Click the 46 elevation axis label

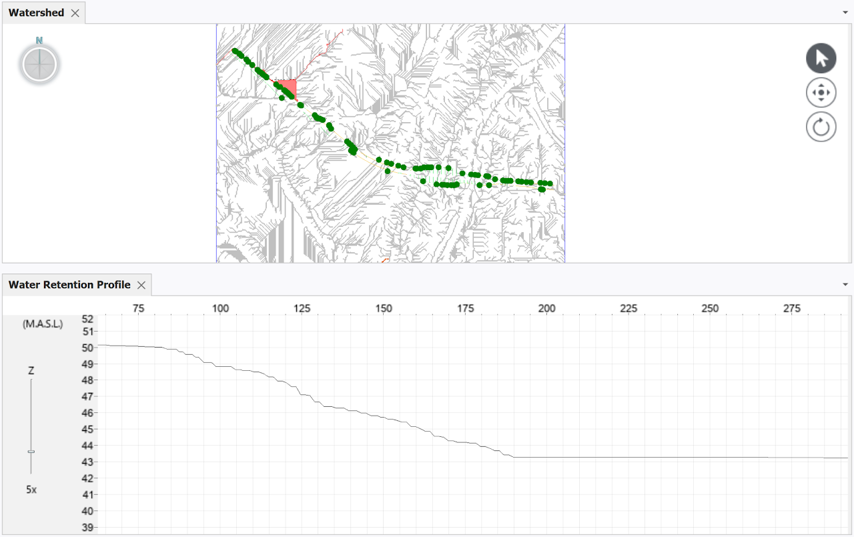(x=87, y=413)
